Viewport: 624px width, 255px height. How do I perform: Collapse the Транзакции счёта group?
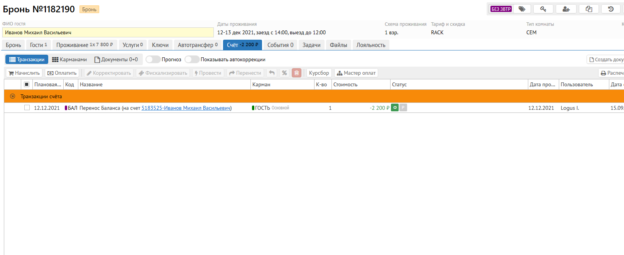tap(12, 96)
